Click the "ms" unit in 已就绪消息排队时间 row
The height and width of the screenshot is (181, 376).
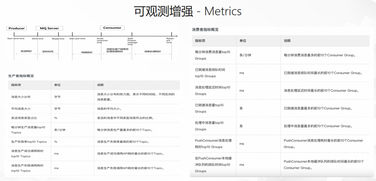click(242, 73)
